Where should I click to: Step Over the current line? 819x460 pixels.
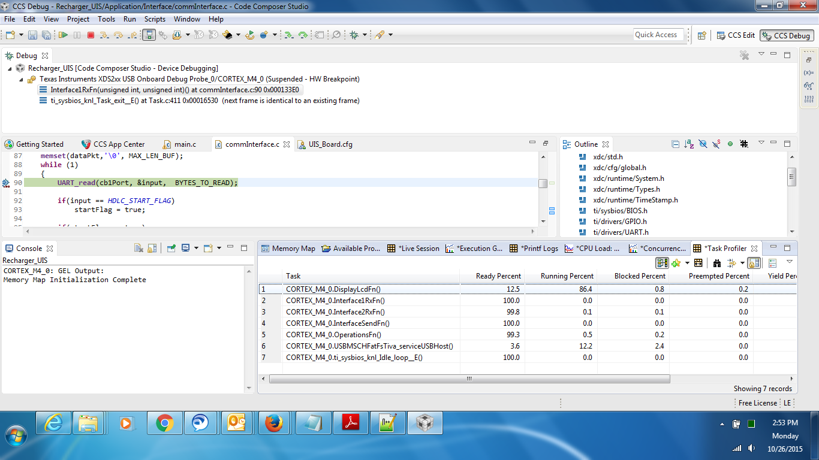(118, 35)
